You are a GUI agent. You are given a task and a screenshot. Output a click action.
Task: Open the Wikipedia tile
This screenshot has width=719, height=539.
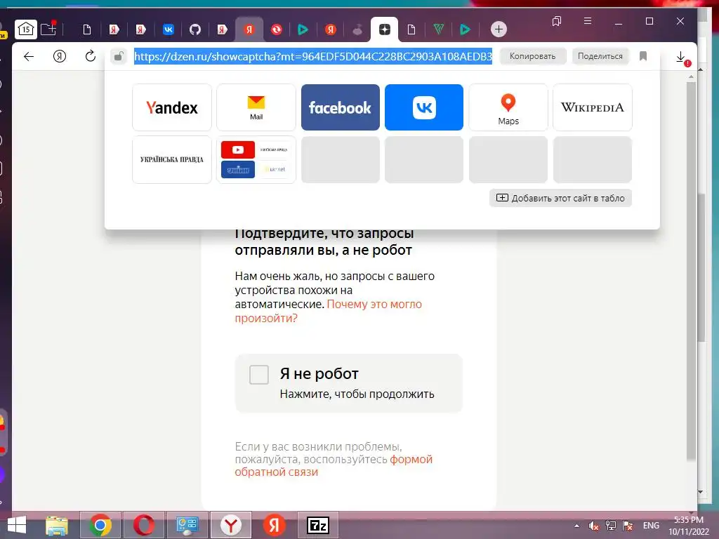point(593,107)
